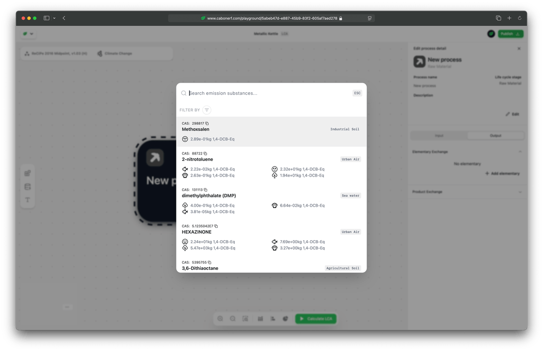The width and height of the screenshot is (543, 351).
Task: Select the 2-nitrotoluene substance name
Action: (x=198, y=159)
